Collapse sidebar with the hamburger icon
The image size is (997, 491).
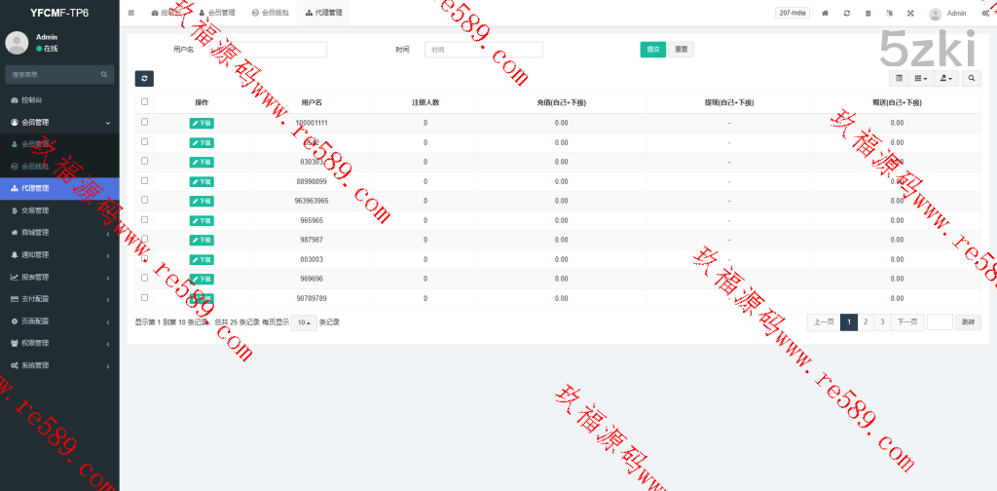(131, 13)
